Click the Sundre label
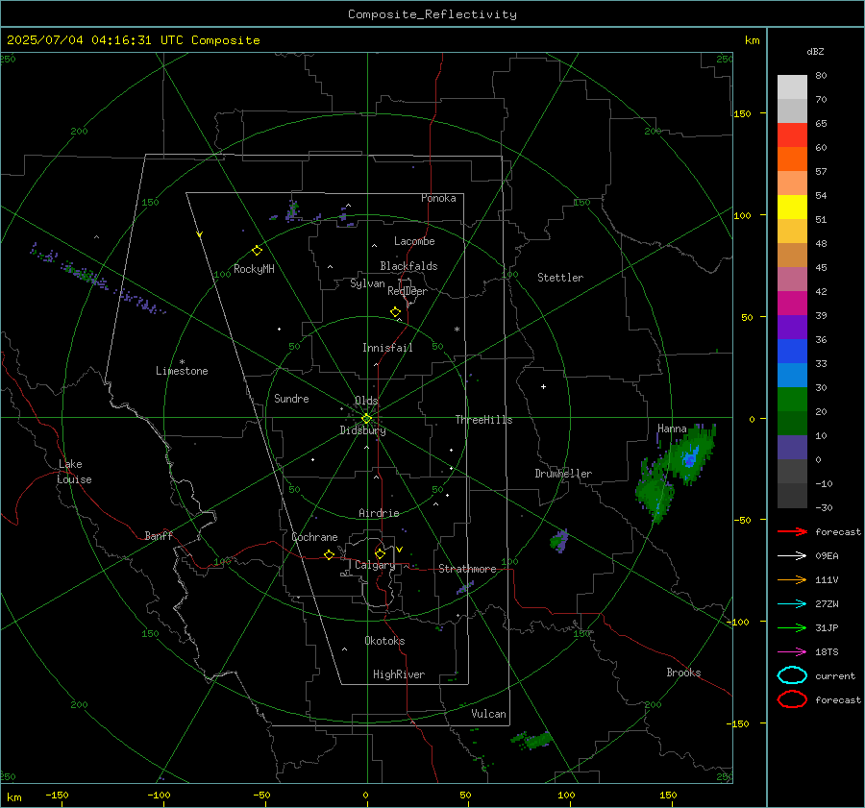Viewport: 865px width, 808px height. pos(291,398)
